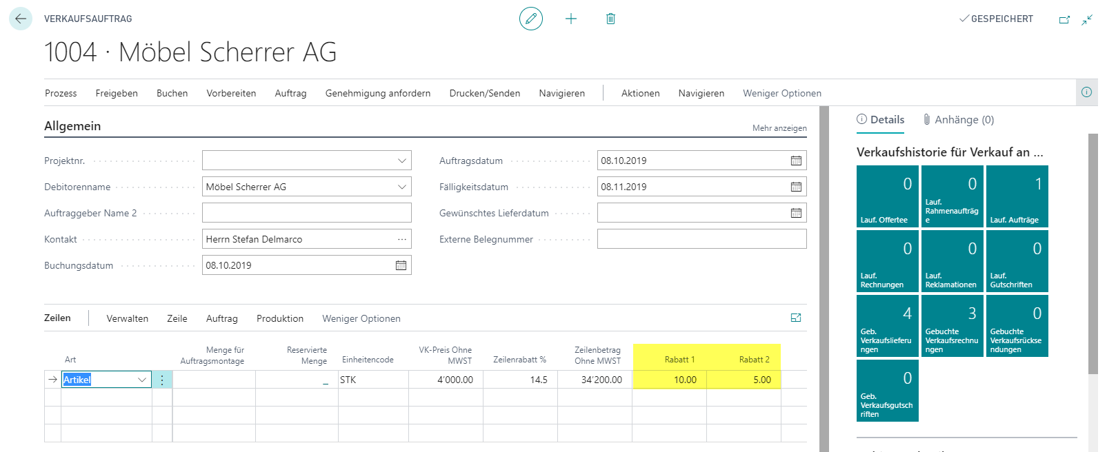Screen dimensions: 1107x452
Task: Toggle the info FactBox pane icon
Action: pos(1086,92)
